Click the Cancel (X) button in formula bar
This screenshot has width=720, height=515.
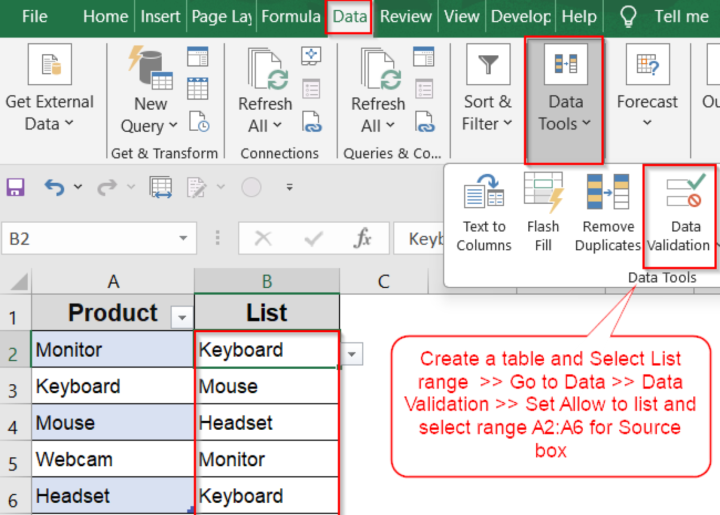(x=263, y=238)
